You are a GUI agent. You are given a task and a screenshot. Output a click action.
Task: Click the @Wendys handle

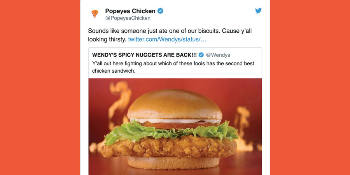(218, 55)
